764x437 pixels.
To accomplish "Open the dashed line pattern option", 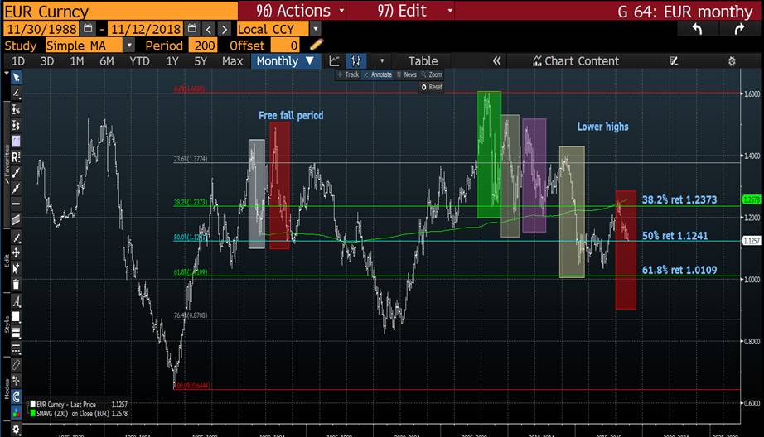I will [16, 348].
